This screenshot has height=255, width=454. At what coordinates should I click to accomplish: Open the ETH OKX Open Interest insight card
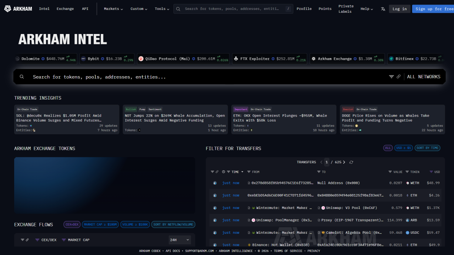coord(284,119)
